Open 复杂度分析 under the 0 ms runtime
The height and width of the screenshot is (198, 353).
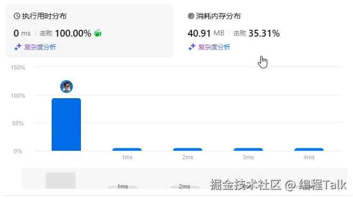coord(40,47)
